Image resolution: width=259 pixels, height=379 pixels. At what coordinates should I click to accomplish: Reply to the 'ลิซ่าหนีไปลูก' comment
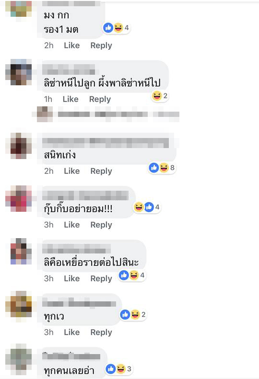[100, 99]
